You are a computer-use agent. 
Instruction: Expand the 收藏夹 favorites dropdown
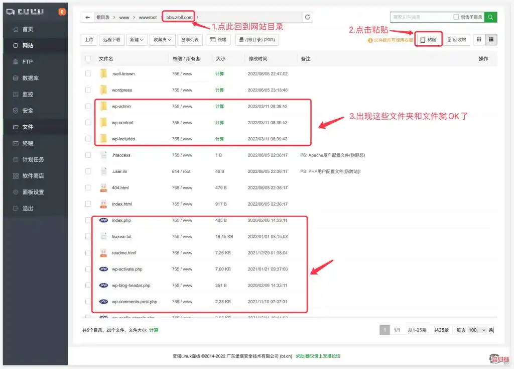pyautogui.click(x=162, y=39)
